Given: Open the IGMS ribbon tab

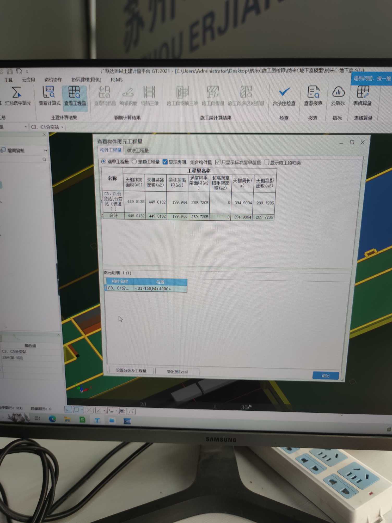Looking at the screenshot, I should (117, 80).
